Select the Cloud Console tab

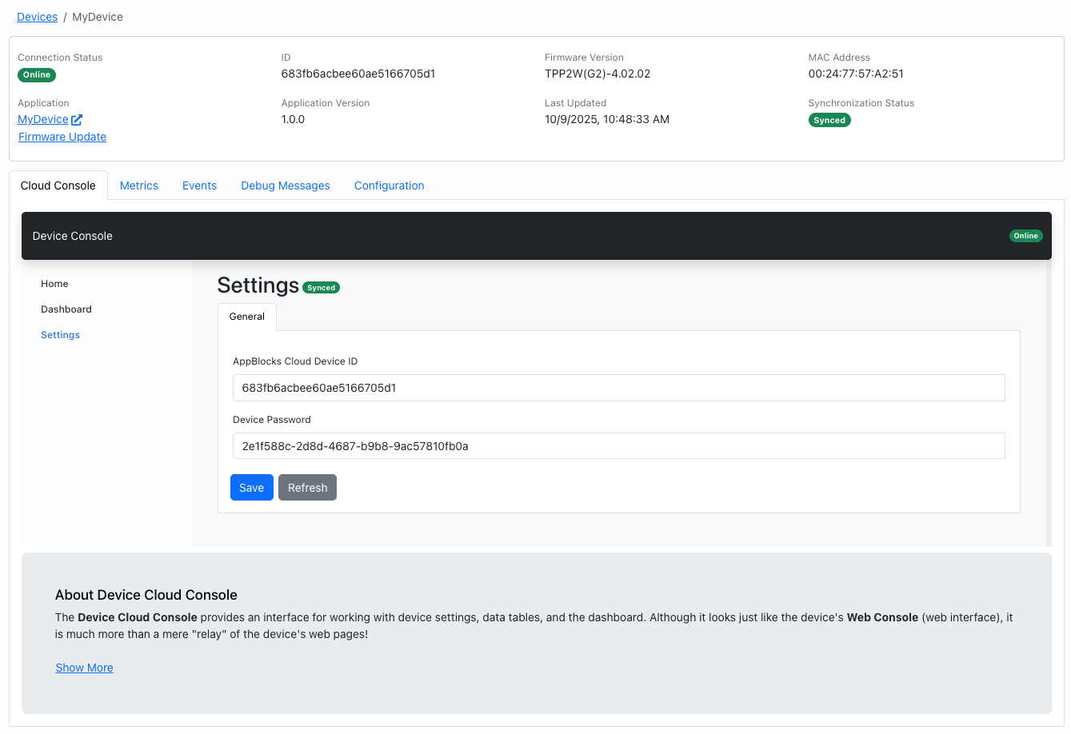tap(58, 185)
